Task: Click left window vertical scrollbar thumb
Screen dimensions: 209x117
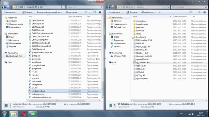Action: point(102,89)
